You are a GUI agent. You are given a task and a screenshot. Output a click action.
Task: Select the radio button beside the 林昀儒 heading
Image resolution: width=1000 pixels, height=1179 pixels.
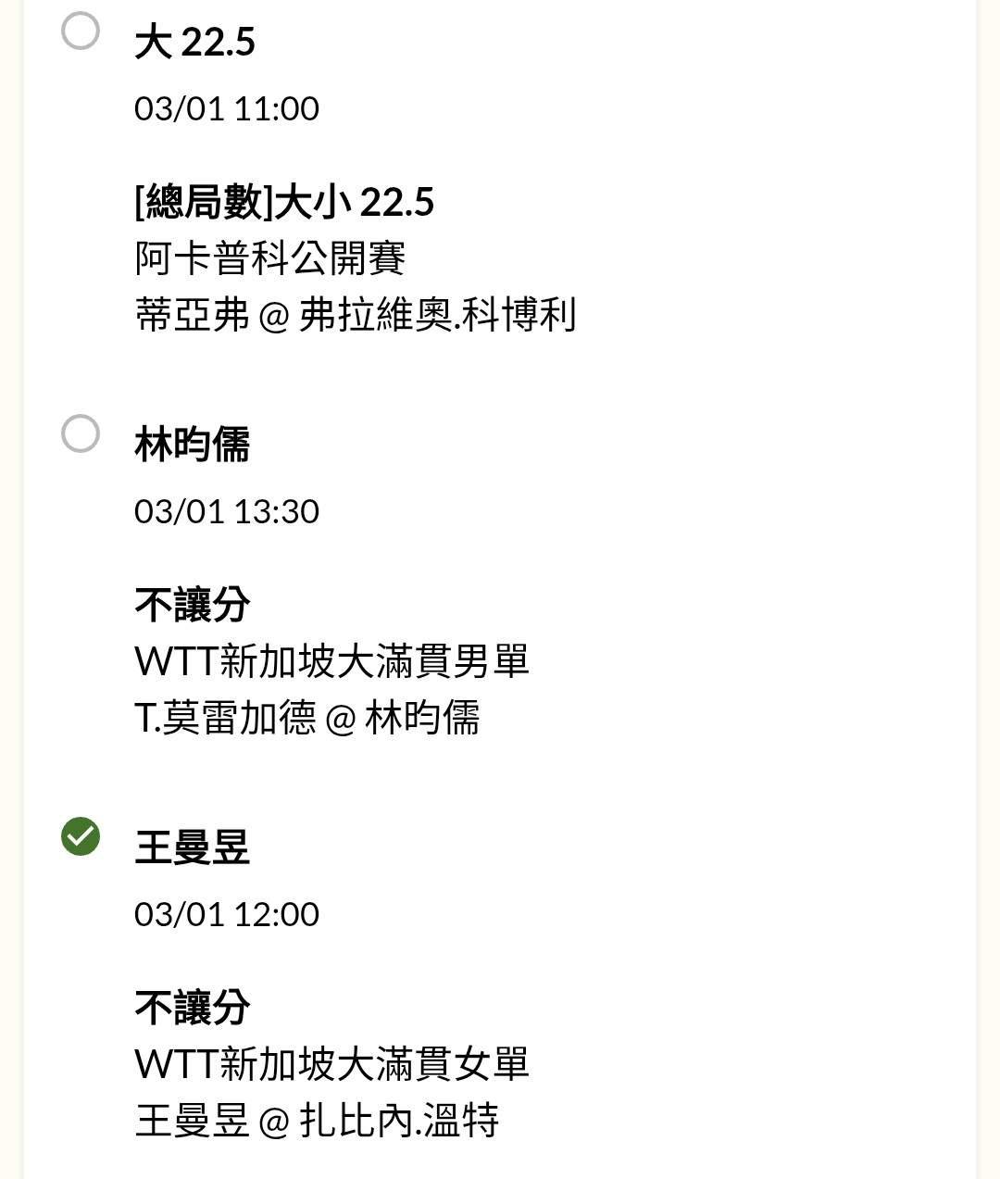point(81,433)
